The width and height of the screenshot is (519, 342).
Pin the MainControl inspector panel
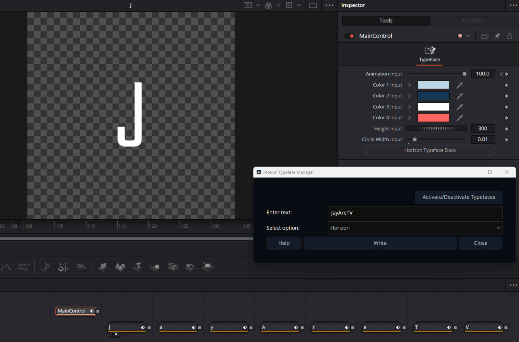pyautogui.click(x=497, y=36)
